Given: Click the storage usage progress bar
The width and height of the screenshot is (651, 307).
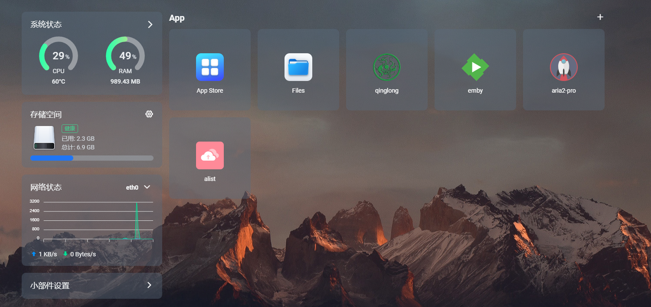Looking at the screenshot, I should pyautogui.click(x=92, y=158).
